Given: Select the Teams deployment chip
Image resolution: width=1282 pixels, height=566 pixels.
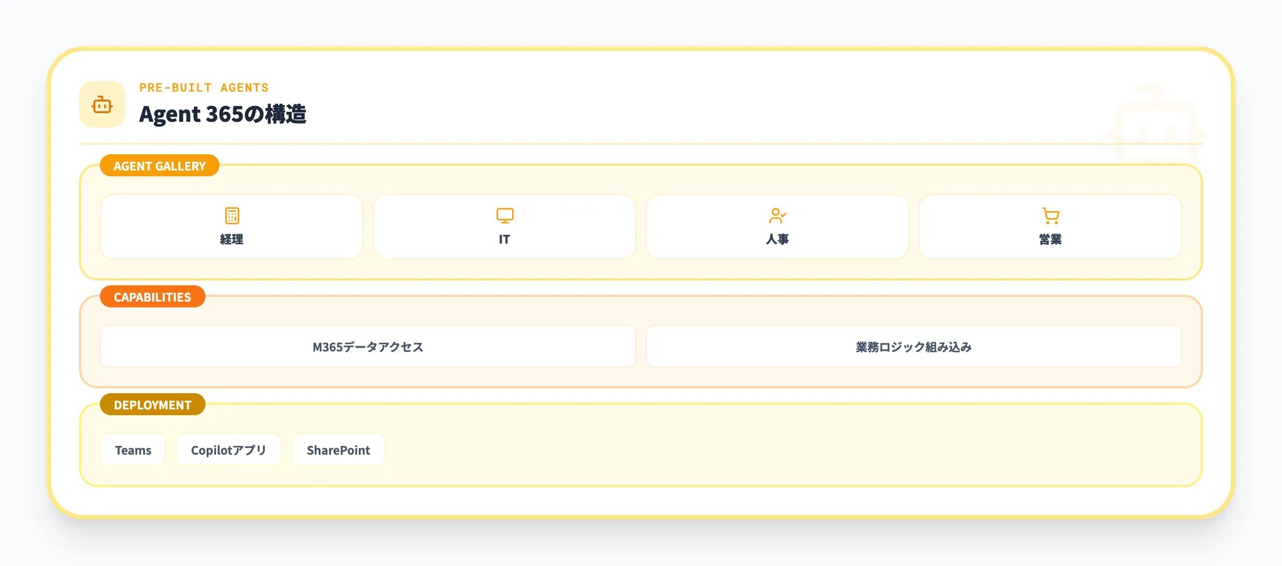Looking at the screenshot, I should tap(133, 450).
